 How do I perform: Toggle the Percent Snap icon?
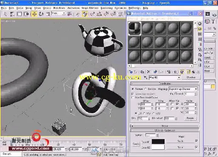coord(106,14)
